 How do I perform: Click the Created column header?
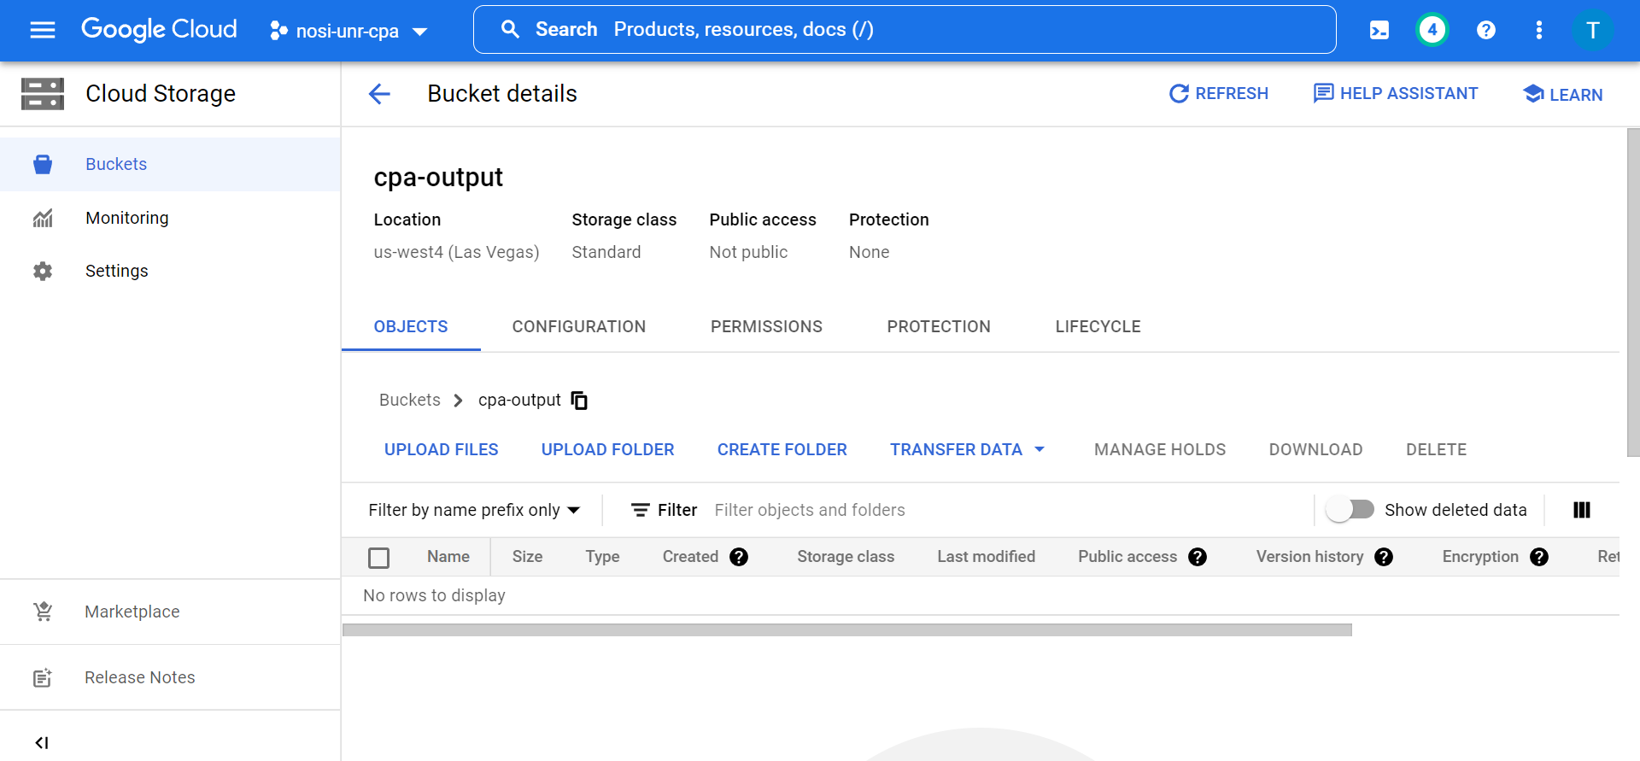[690, 557]
